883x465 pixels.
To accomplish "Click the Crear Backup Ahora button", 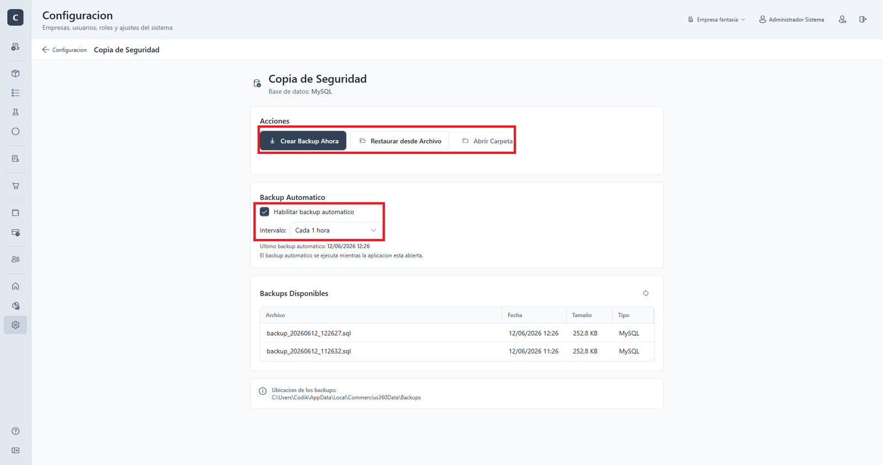I will point(304,141).
